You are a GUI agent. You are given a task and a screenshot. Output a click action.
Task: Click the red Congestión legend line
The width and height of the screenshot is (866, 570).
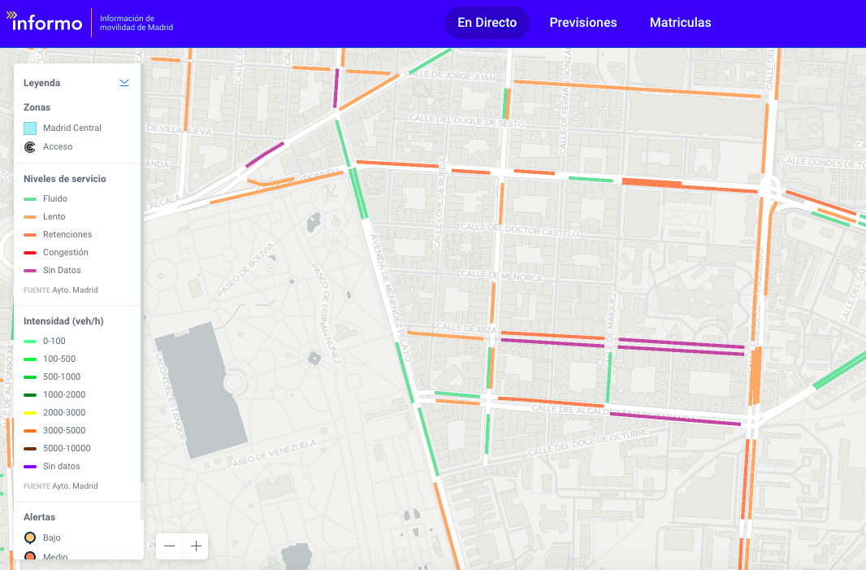click(30, 253)
